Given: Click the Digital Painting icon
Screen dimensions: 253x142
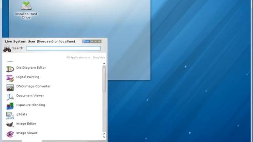Looking at the screenshot, I should click(10, 78).
